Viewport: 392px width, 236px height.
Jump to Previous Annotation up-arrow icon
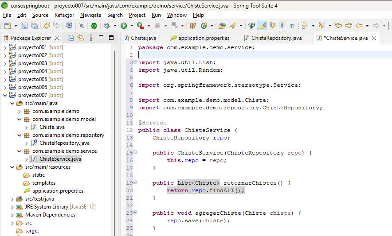point(321,26)
